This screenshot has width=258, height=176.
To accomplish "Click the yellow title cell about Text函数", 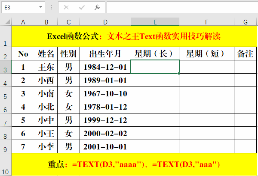I will (x=134, y=36).
